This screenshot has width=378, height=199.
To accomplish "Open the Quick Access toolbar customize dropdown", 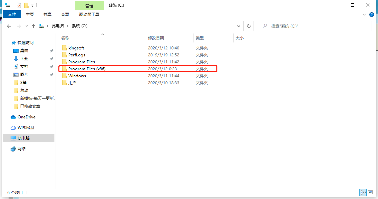I will pos(32,5).
